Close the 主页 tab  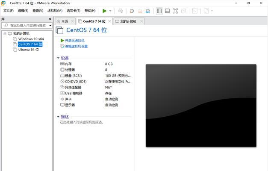pos(73,21)
